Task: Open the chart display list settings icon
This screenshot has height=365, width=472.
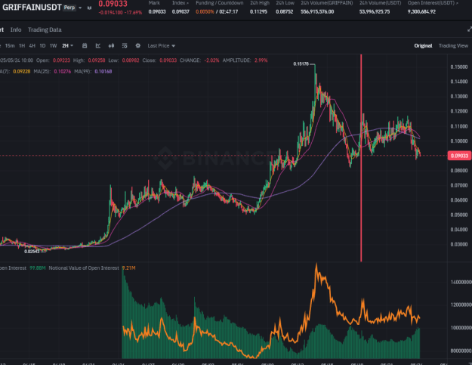Action: point(125,46)
